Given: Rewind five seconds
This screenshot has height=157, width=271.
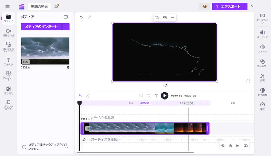Looking at the screenshot, I should pos(149,96).
